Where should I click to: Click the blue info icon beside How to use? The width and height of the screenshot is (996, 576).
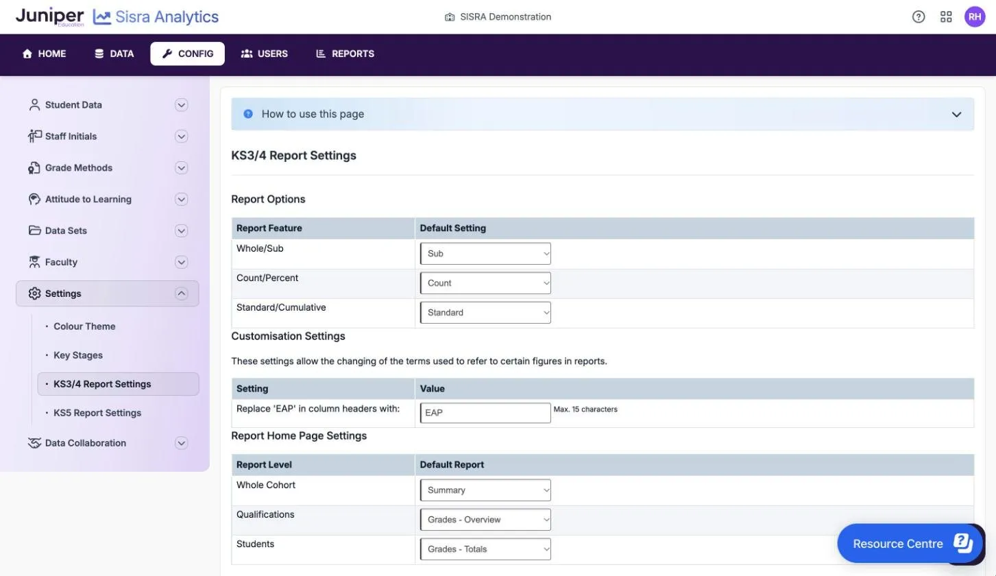[x=248, y=114]
